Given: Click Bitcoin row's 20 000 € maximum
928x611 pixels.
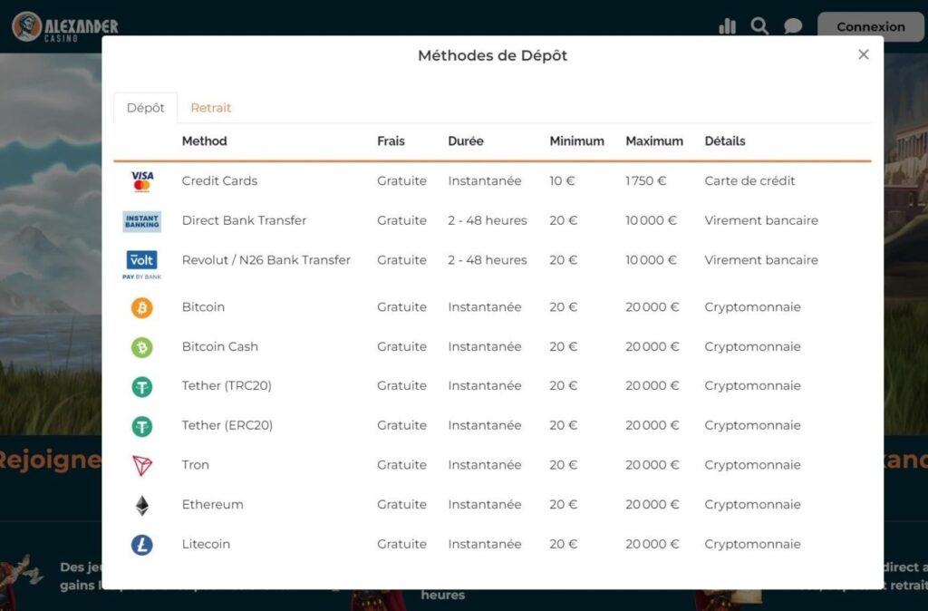Looking at the screenshot, I should (652, 306).
